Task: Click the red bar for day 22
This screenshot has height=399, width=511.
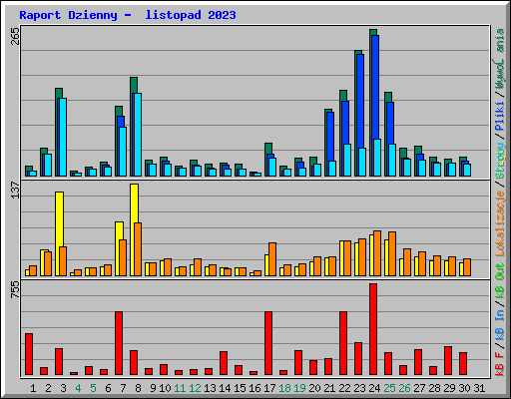Action: [343, 343]
